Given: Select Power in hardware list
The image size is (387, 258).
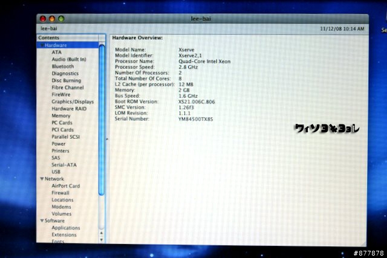Looking at the screenshot, I should coord(59,144).
